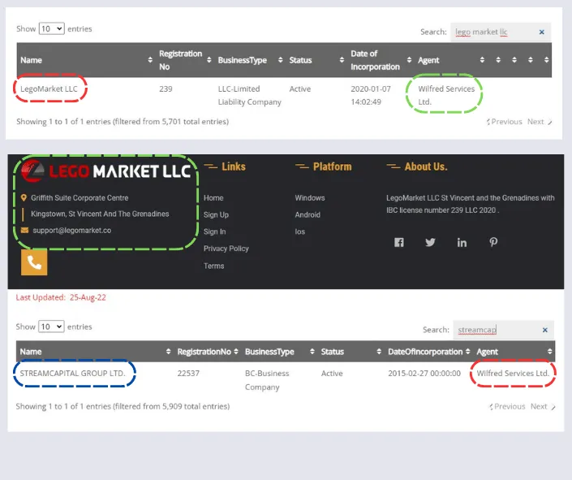Sort lower table by RegistrationNo arrows
The image size is (572, 480).
(236, 352)
